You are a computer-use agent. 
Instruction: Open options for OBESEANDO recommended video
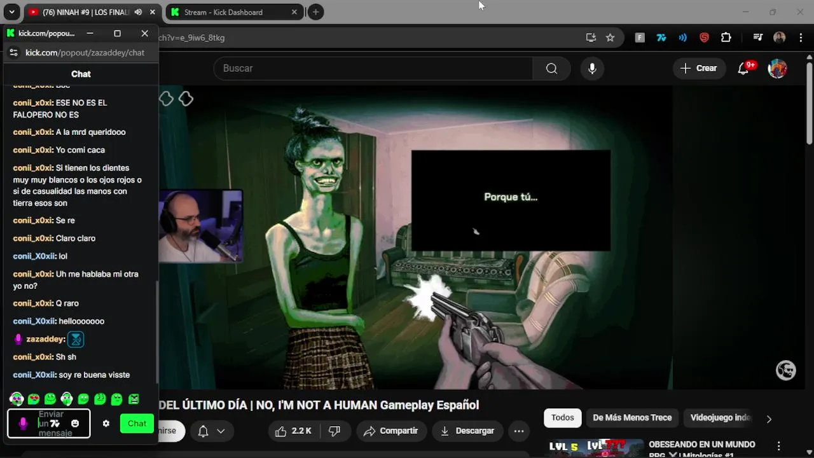click(x=778, y=446)
